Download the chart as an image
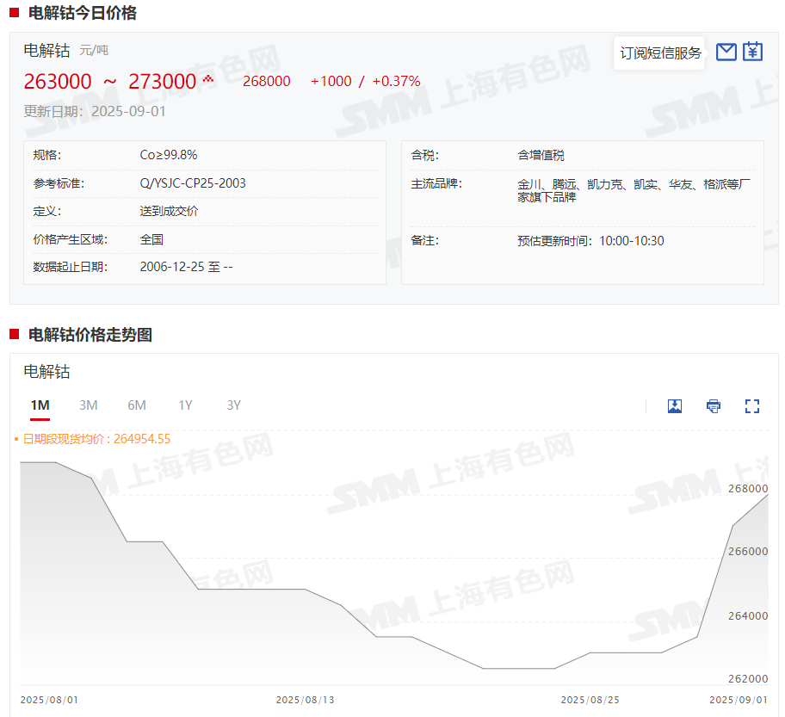Image resolution: width=785 pixels, height=717 pixels. (x=675, y=406)
